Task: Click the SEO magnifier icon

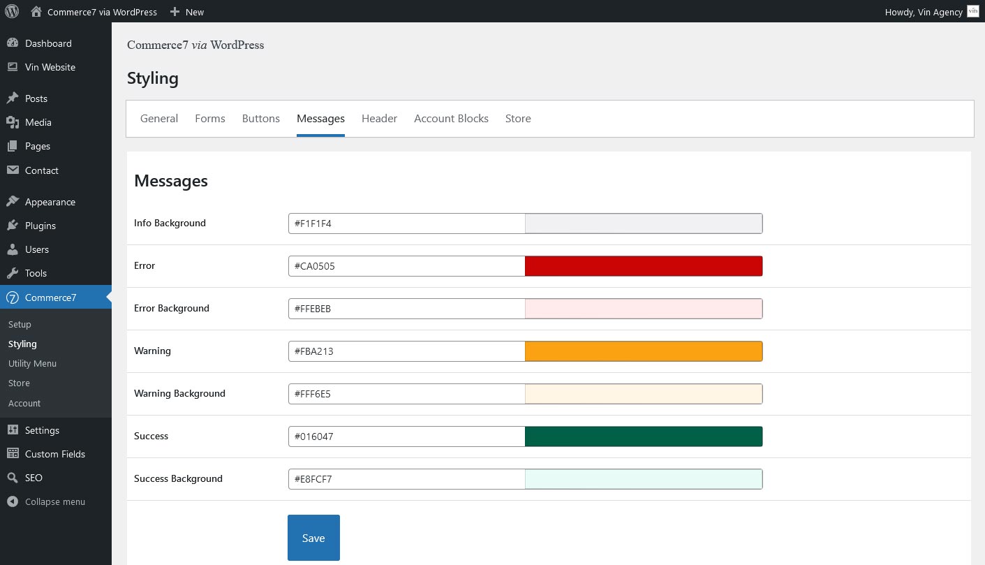Action: click(x=13, y=478)
